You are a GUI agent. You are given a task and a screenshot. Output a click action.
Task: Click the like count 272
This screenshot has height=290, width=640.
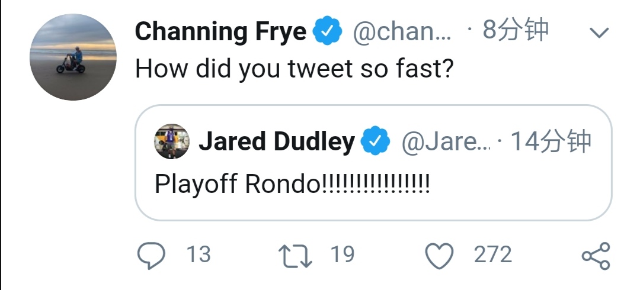492,255
